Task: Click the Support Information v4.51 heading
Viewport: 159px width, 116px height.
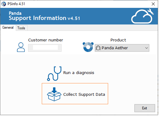Action: click(x=45, y=18)
